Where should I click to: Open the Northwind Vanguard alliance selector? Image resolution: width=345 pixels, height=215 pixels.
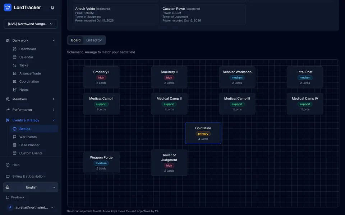point(30,24)
